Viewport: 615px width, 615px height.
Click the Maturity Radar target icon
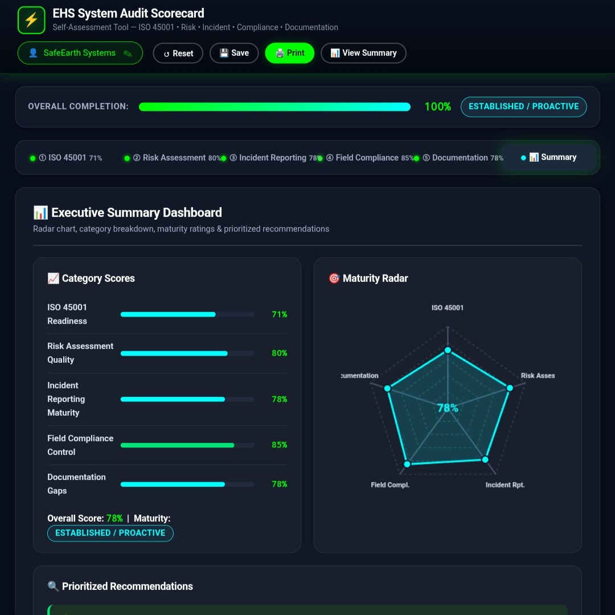click(x=334, y=278)
